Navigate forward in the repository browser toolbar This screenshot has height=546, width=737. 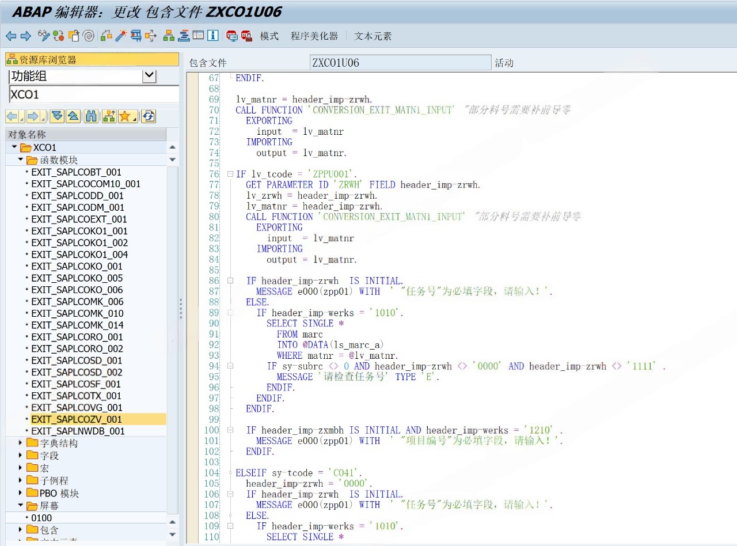tap(33, 116)
